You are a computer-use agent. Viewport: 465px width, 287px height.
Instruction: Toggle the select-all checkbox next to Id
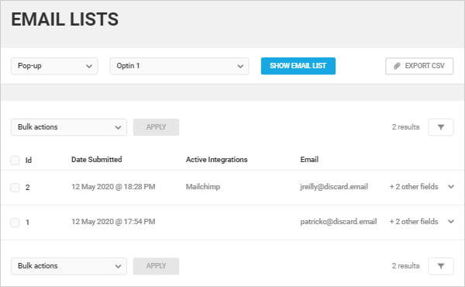point(15,161)
